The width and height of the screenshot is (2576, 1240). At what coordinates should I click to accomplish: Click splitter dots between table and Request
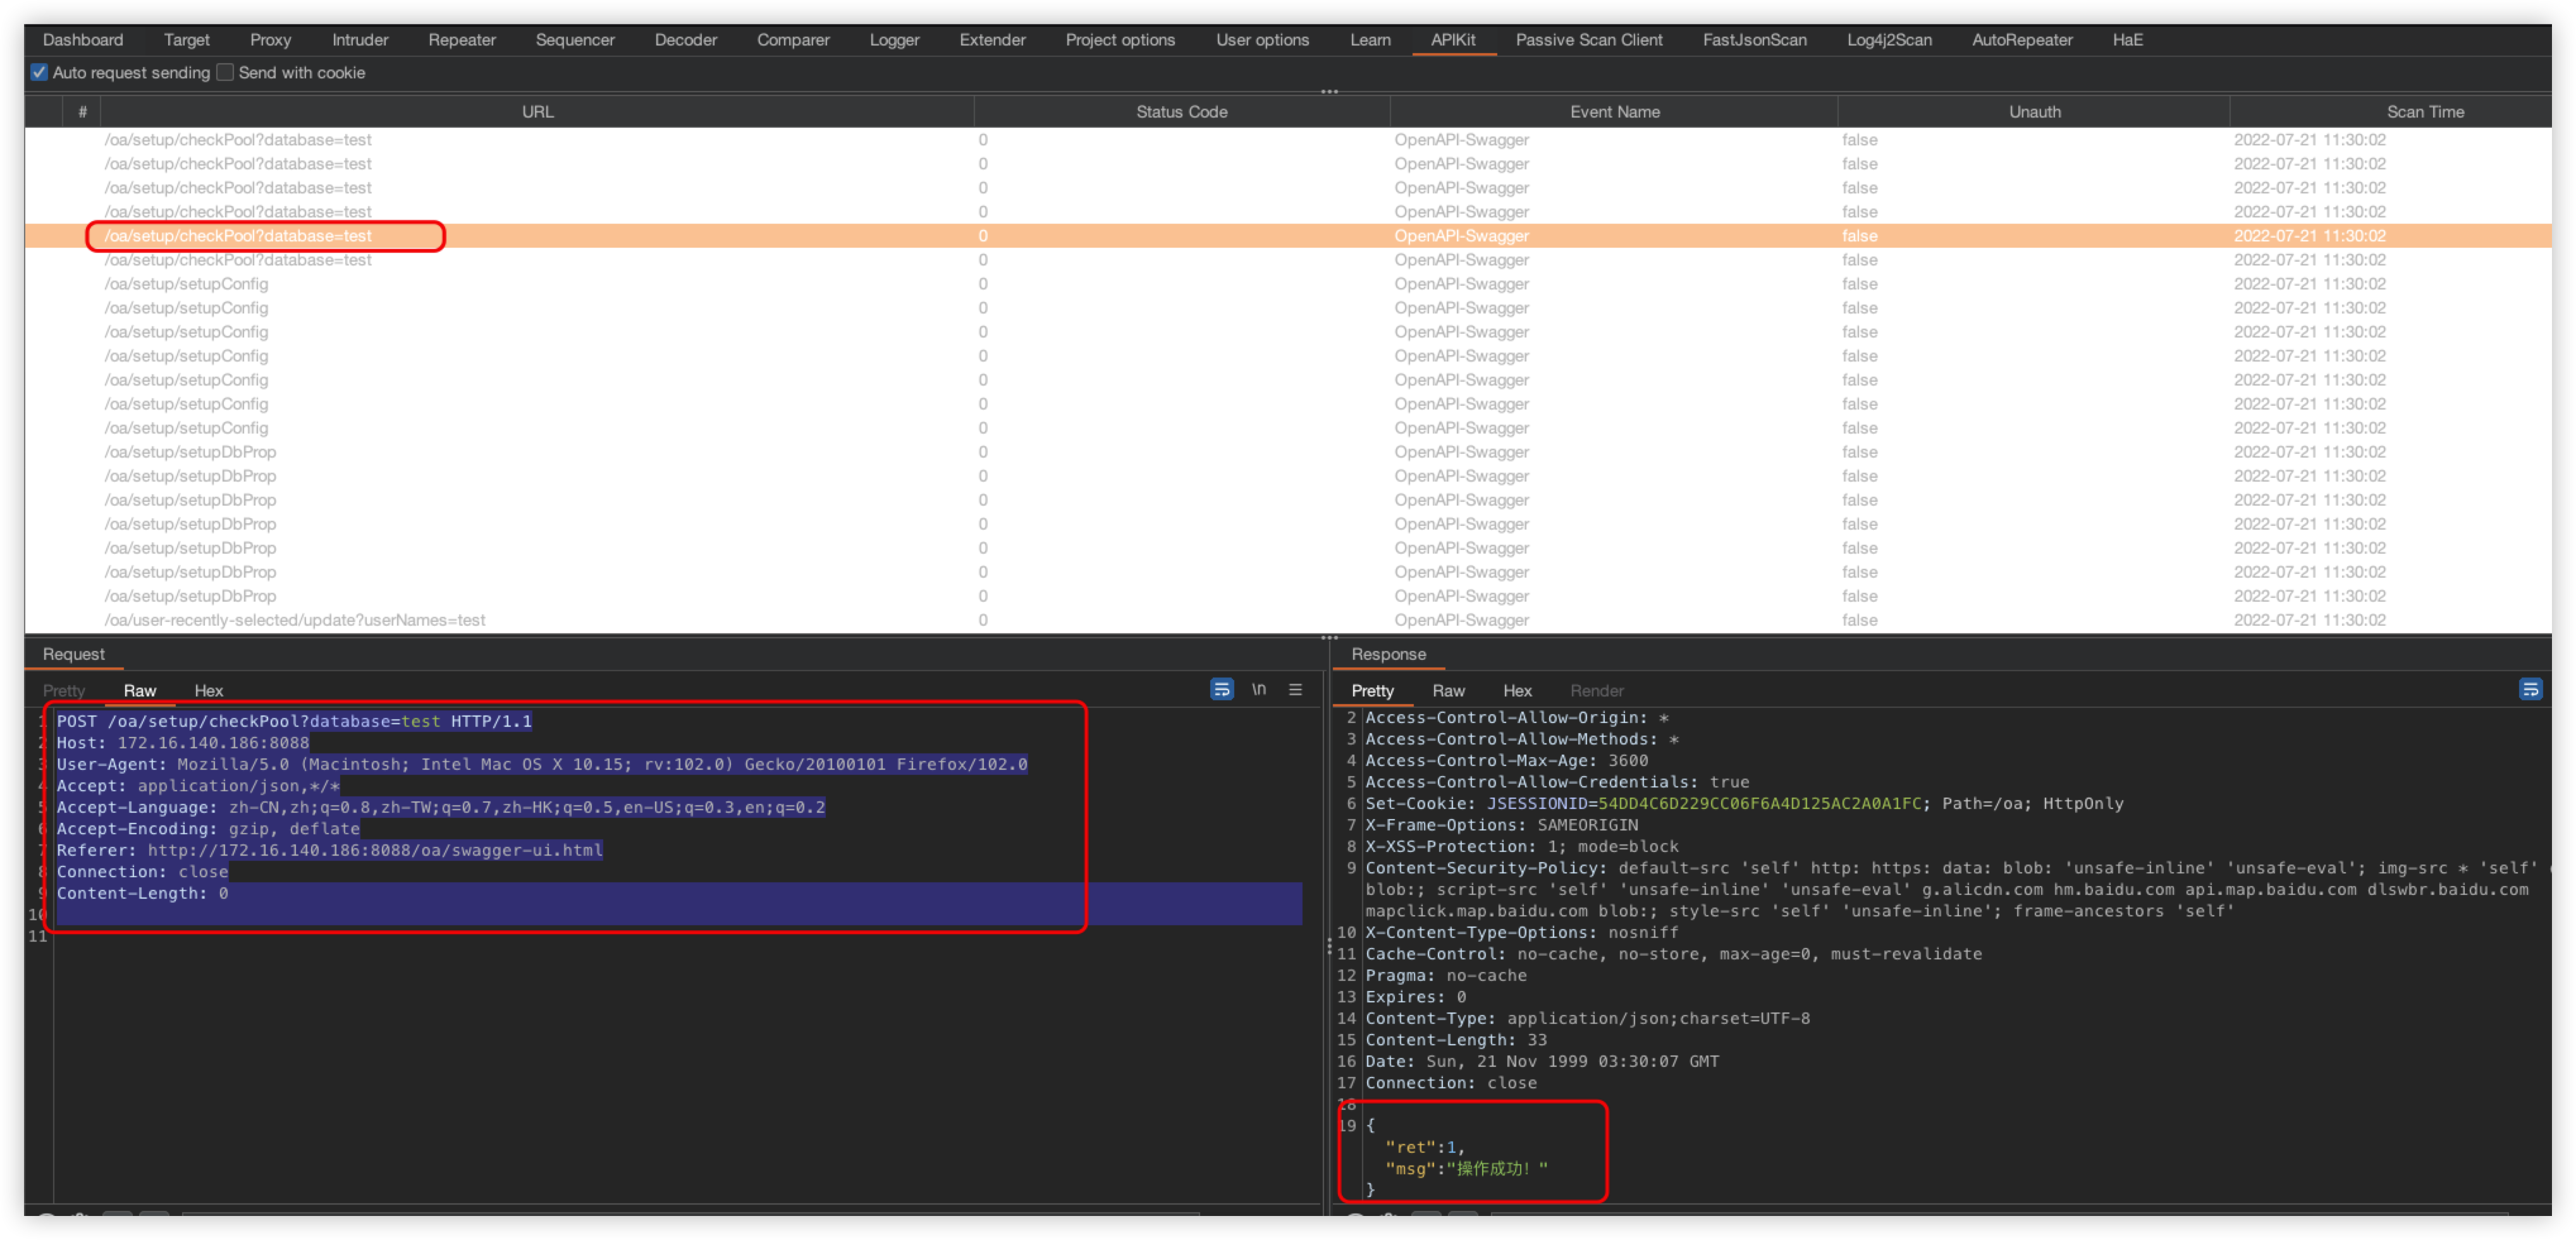[x=1329, y=636]
